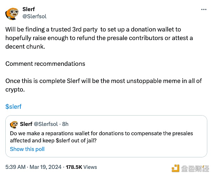Click the @Slerfsol handle in quoted tweet
Screen dimensions: 213x176
point(46,124)
